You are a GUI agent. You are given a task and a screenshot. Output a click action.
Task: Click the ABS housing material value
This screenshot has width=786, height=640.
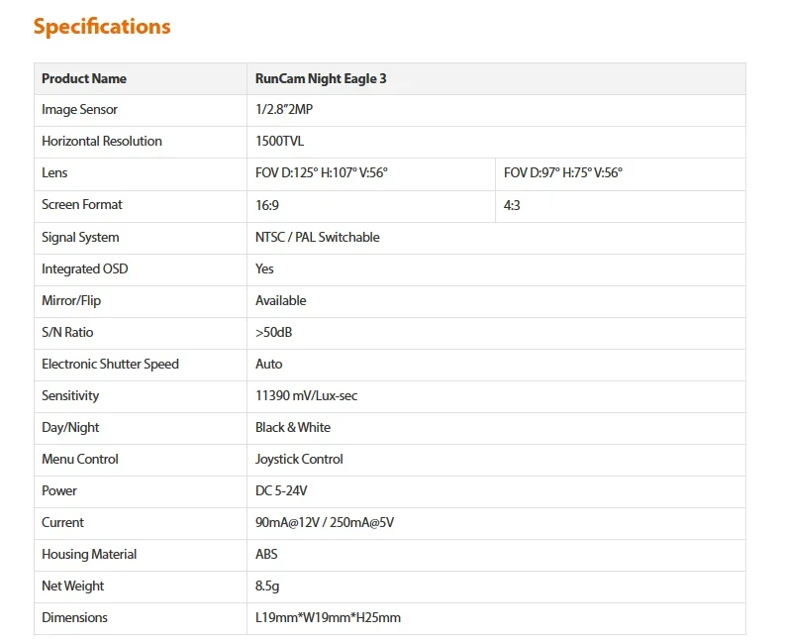tap(266, 554)
